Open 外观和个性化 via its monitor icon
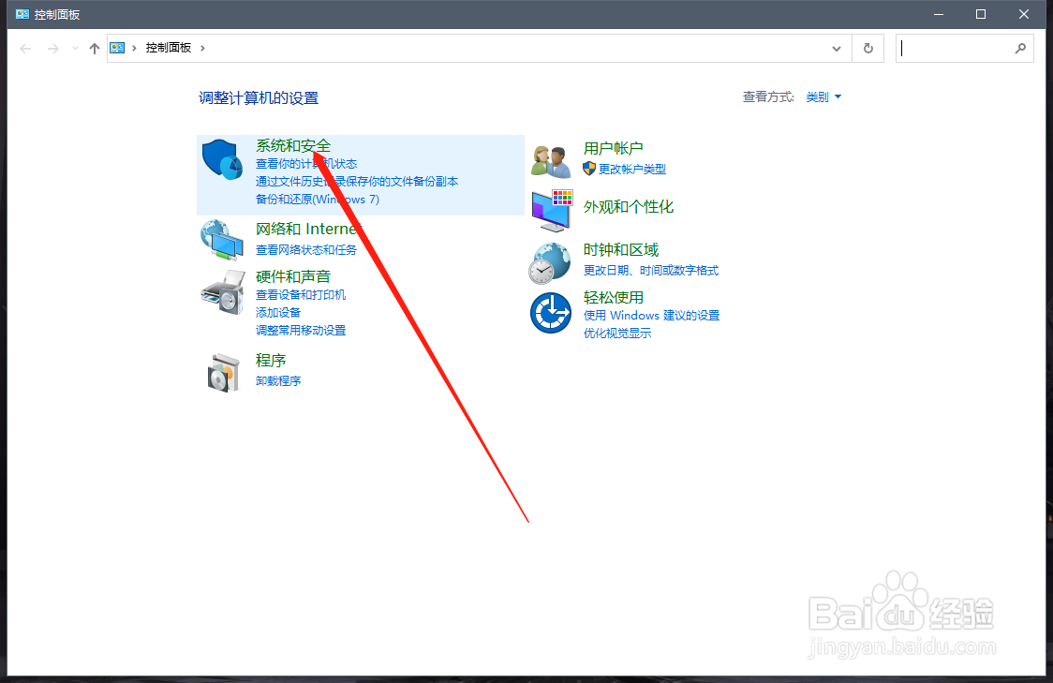Image resolution: width=1053 pixels, height=683 pixels. coord(551,211)
